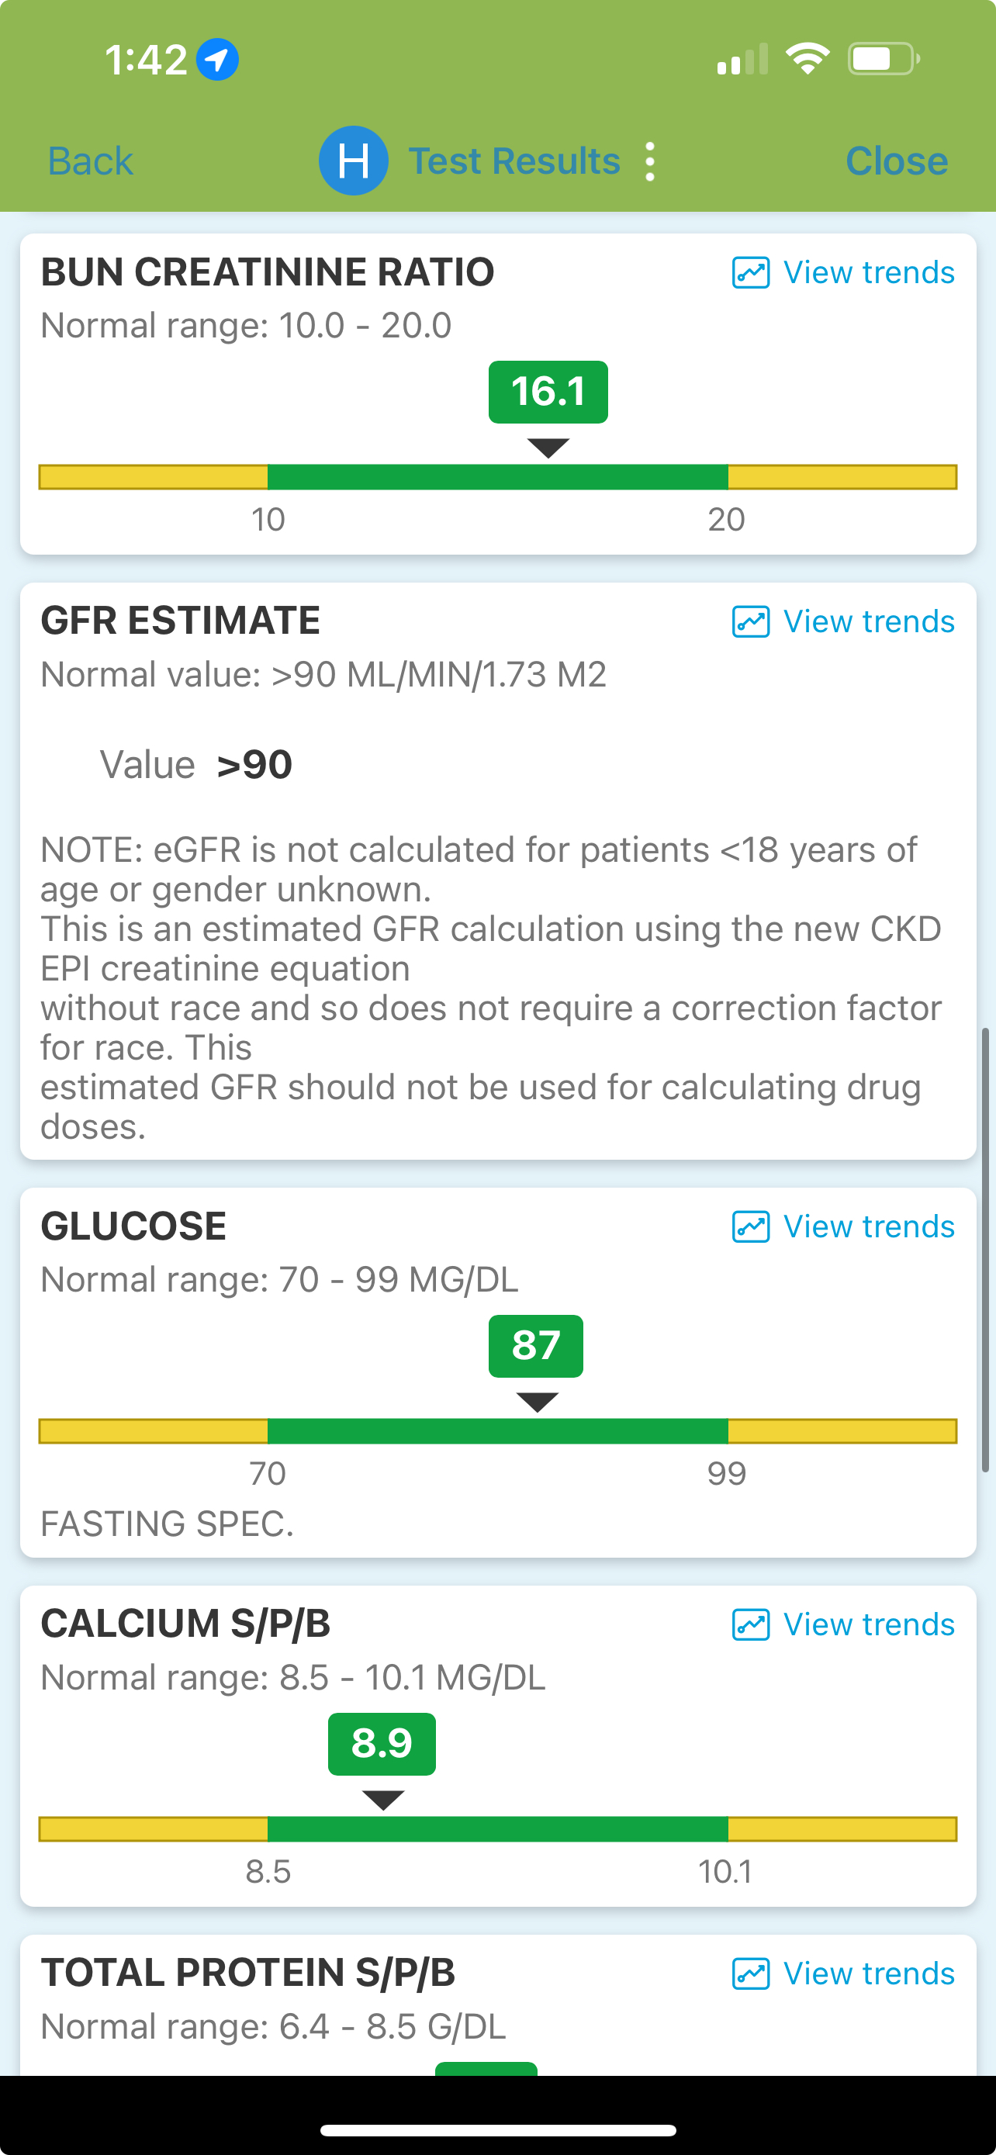Open View trends link for GFR Estimate

click(868, 621)
